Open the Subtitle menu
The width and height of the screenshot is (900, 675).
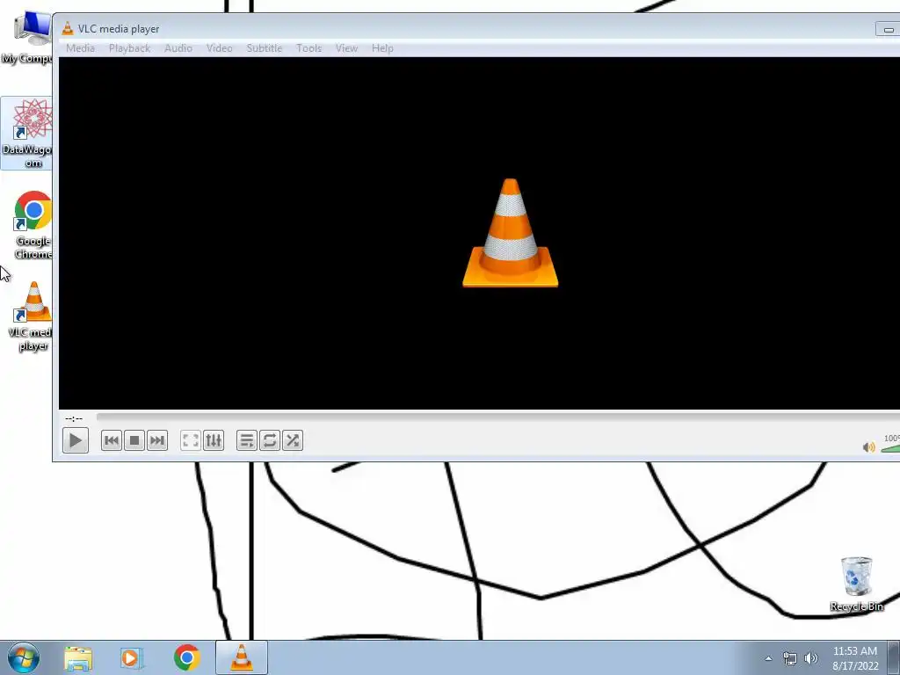coord(265,48)
